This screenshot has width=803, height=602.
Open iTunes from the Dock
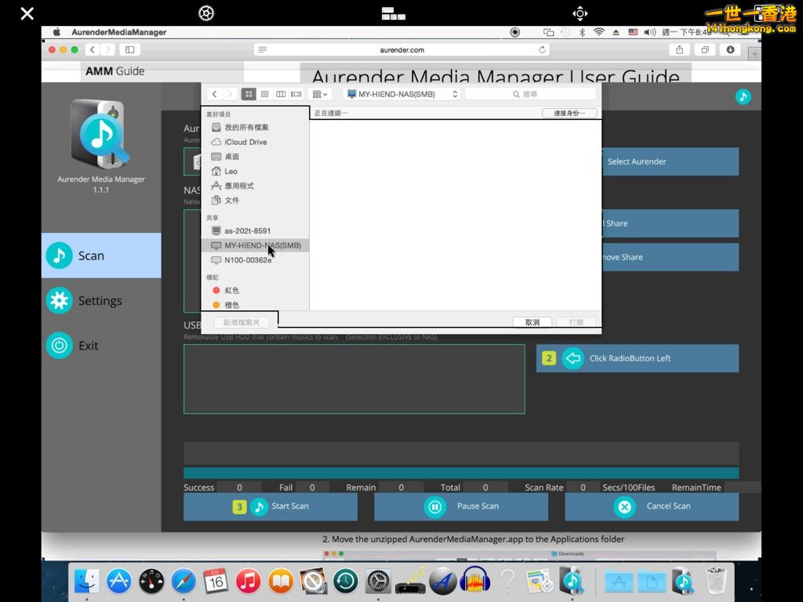point(248,581)
